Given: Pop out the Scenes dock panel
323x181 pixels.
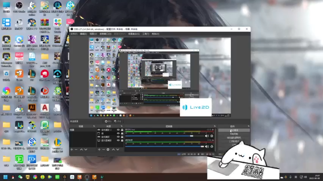Looking at the screenshot, I should coord(94,126).
